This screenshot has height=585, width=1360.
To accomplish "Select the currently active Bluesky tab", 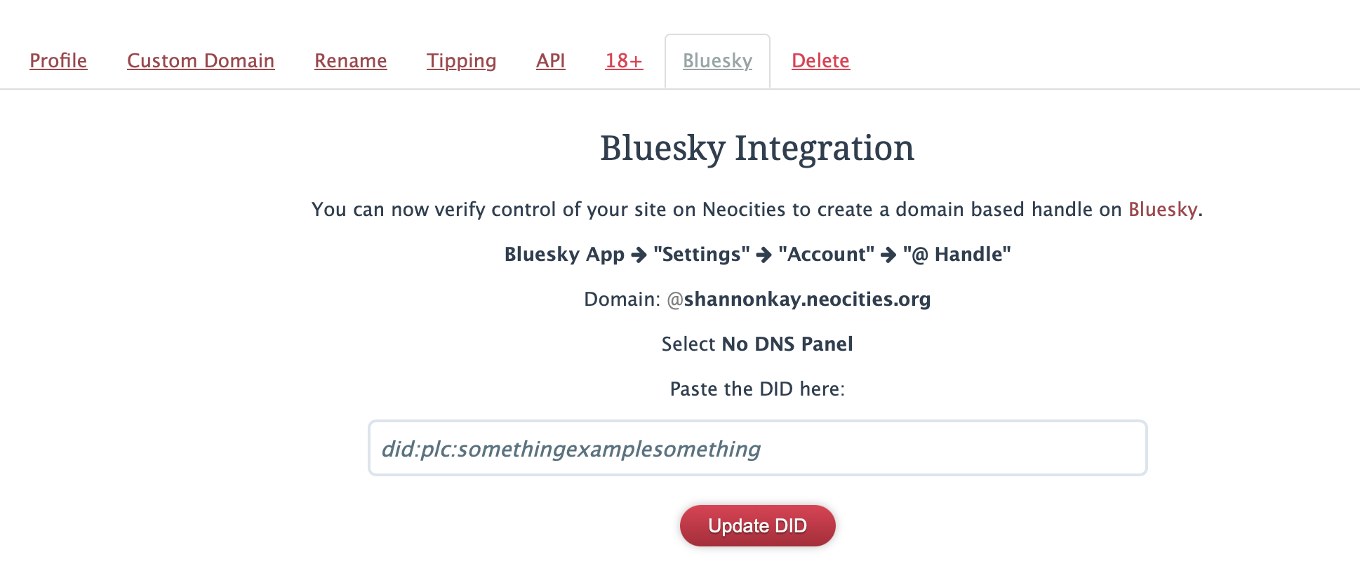I will tap(717, 61).
